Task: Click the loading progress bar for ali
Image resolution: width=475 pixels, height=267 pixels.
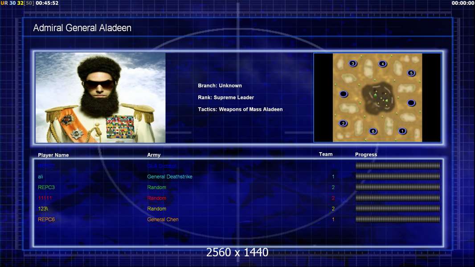Action: click(x=397, y=176)
